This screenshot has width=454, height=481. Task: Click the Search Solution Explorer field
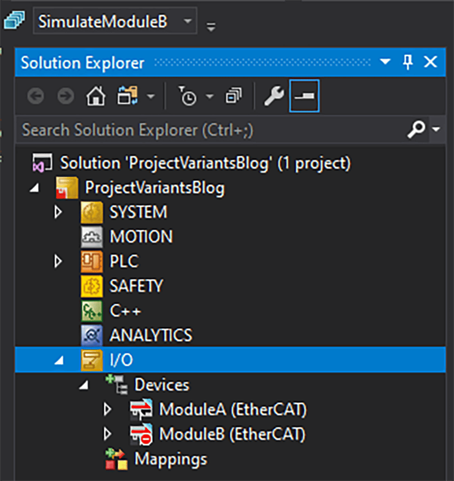(212, 131)
